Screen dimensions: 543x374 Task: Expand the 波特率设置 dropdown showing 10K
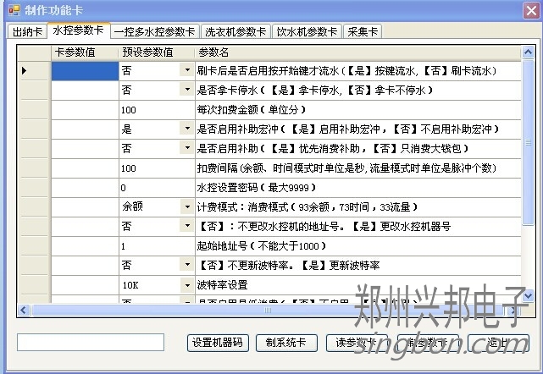point(186,285)
